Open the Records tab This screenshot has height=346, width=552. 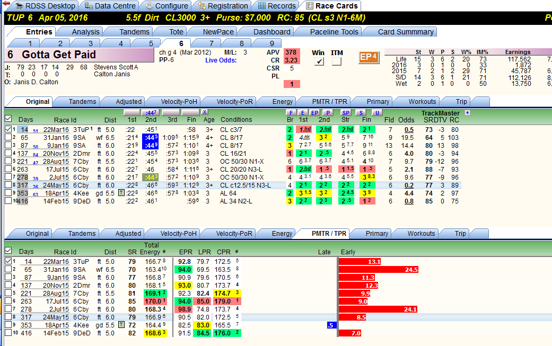(277, 6)
